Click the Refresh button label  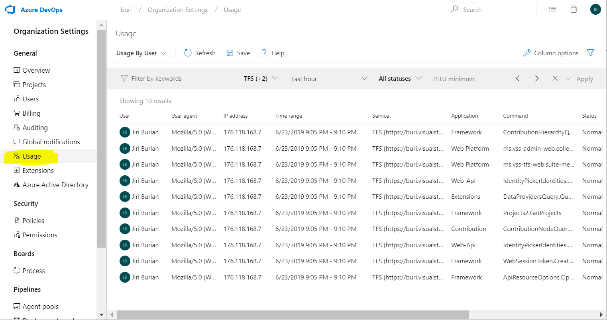click(x=205, y=53)
